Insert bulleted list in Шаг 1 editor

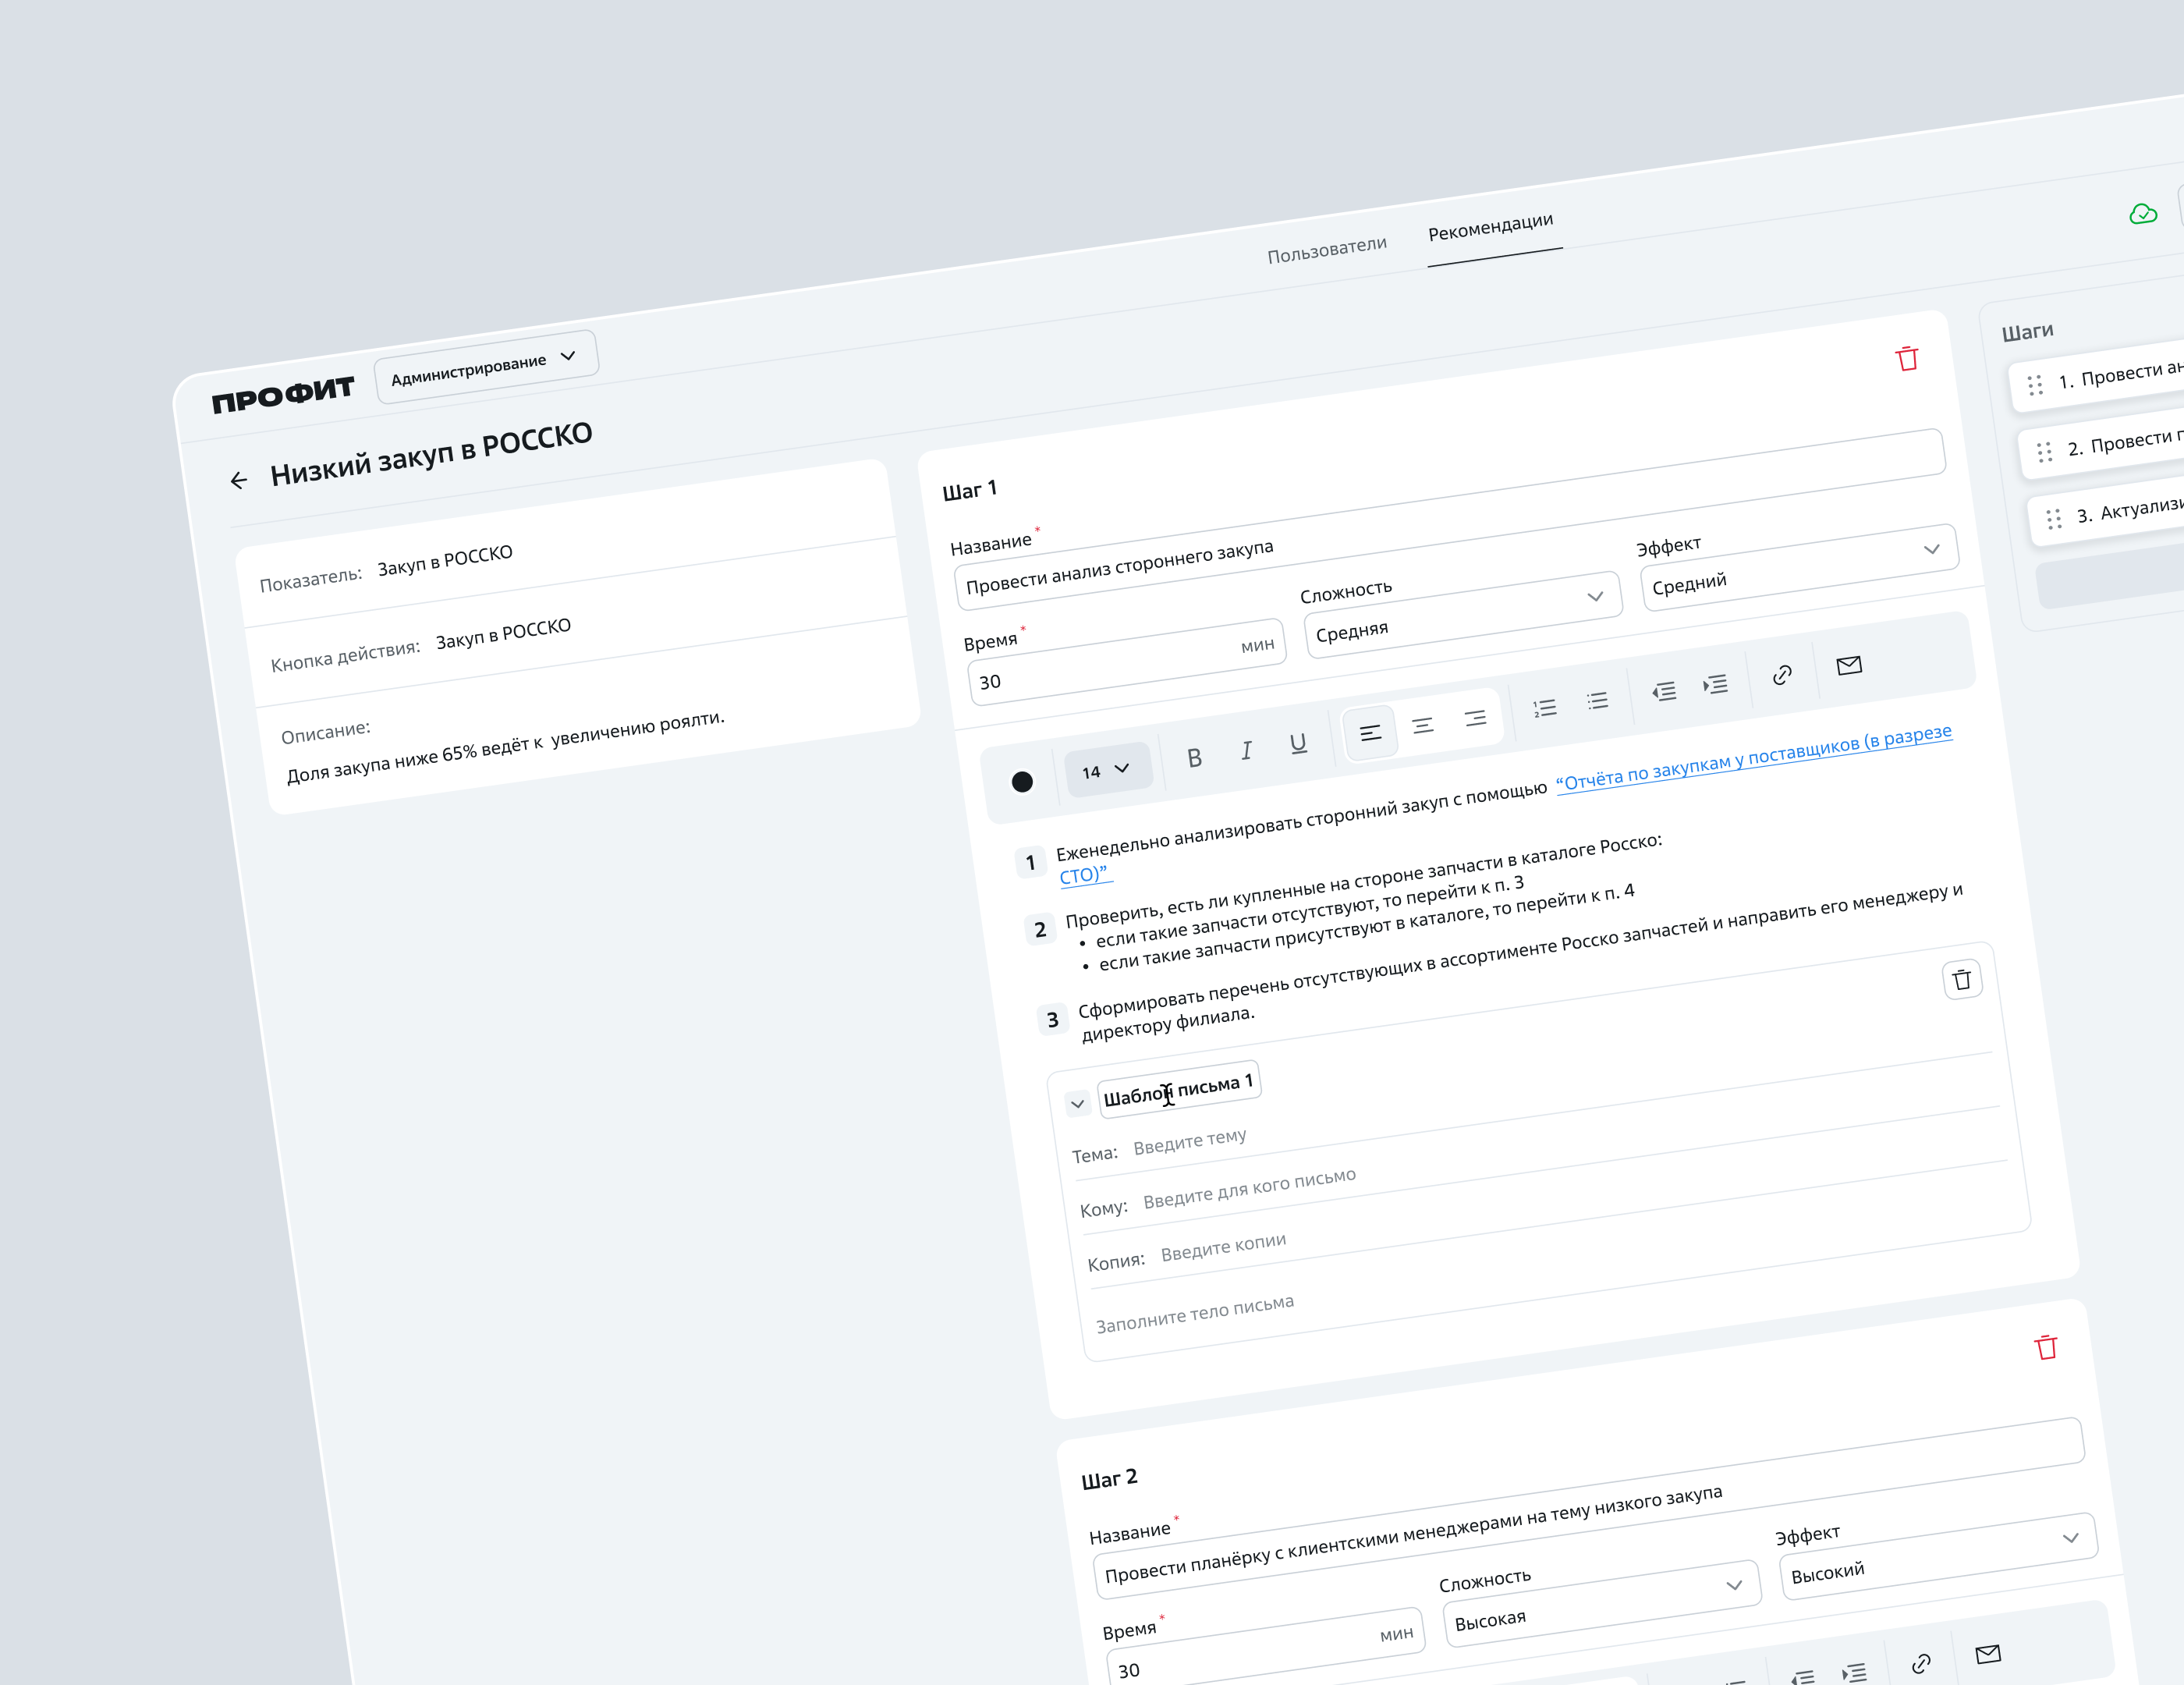[1597, 701]
